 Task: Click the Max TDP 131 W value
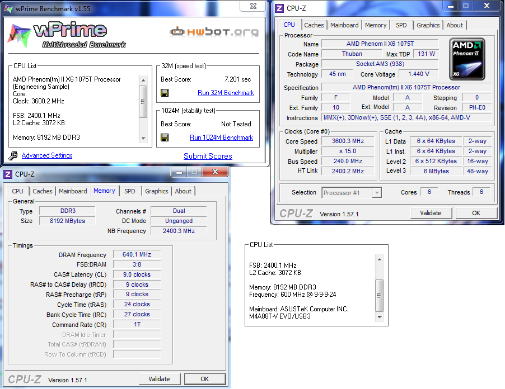point(426,54)
